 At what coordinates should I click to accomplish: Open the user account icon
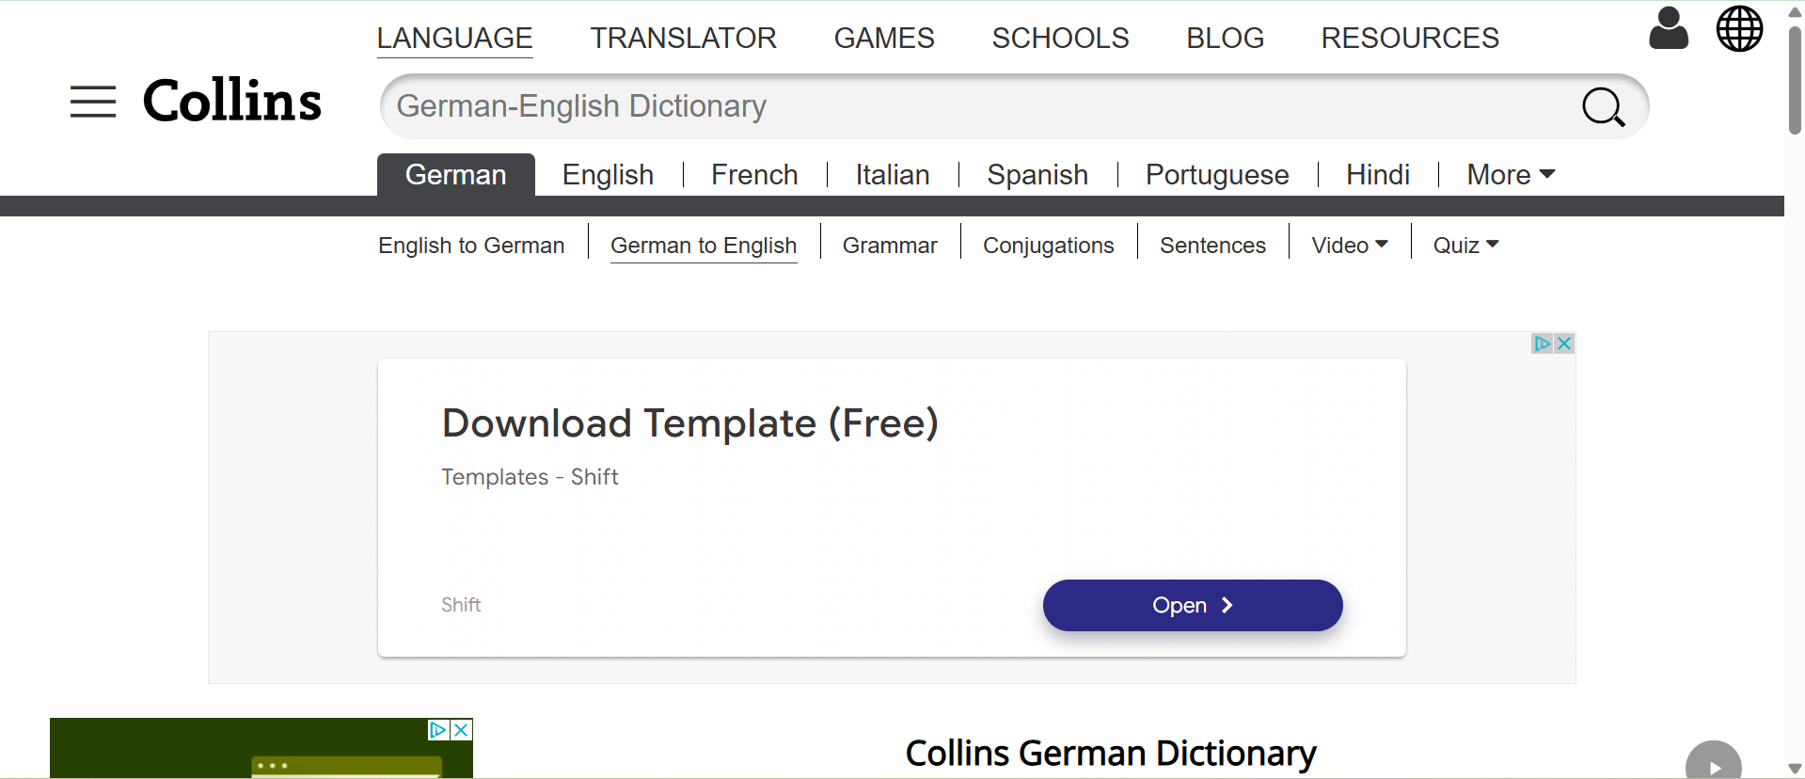[1669, 28]
